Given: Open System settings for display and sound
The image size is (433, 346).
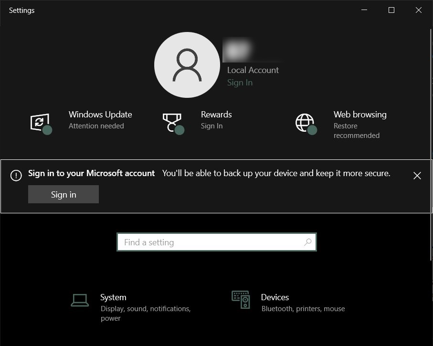Looking at the screenshot, I should (113, 297).
